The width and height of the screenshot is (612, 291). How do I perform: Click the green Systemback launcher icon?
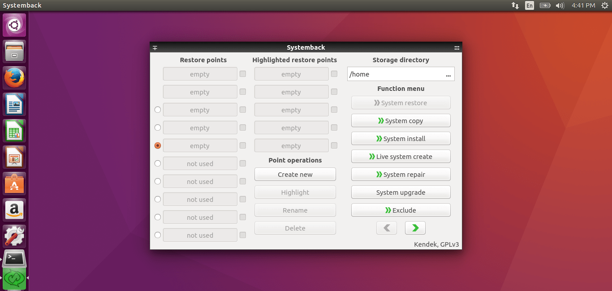14,278
